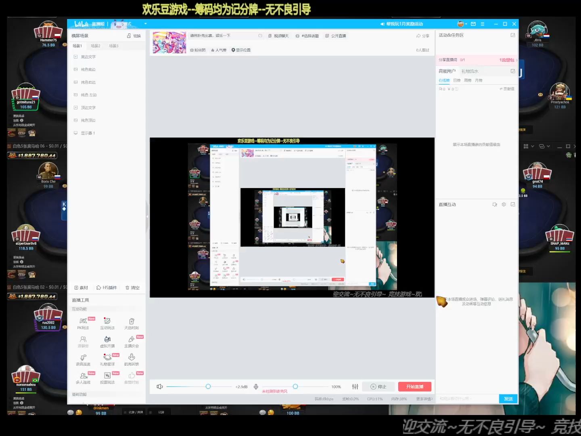Open the mail inbox icon in title bar
Image resolution: width=581 pixels, height=436 pixels.
click(x=473, y=24)
